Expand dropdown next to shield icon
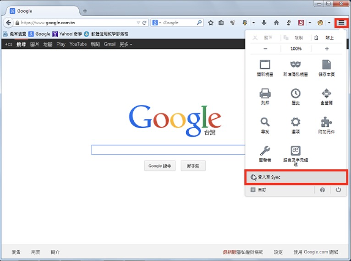 (x=253, y=22)
